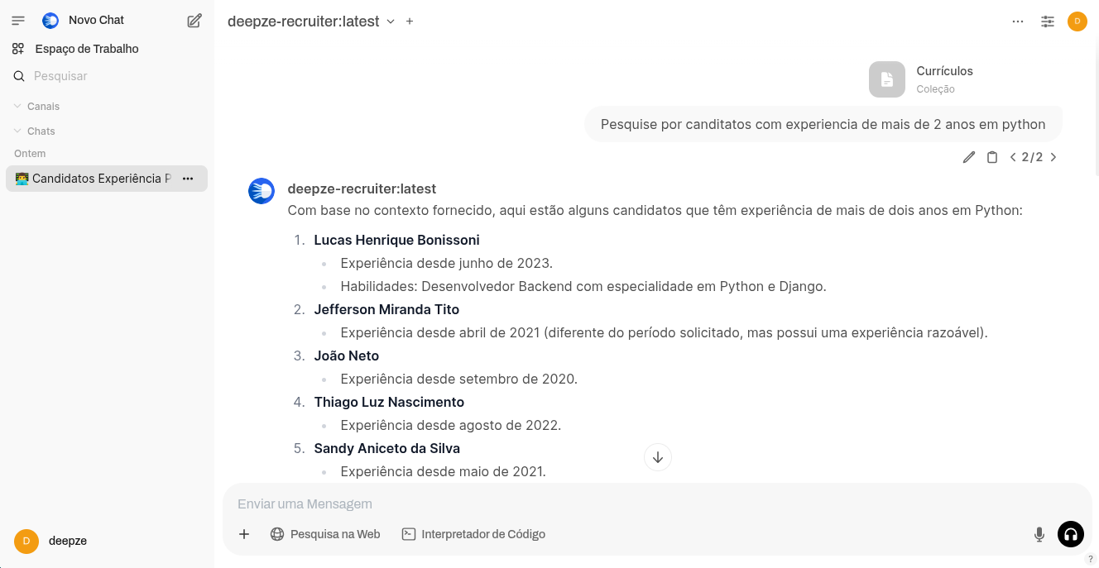Copy the user message to clipboard
1099x568 pixels.
[x=992, y=157]
